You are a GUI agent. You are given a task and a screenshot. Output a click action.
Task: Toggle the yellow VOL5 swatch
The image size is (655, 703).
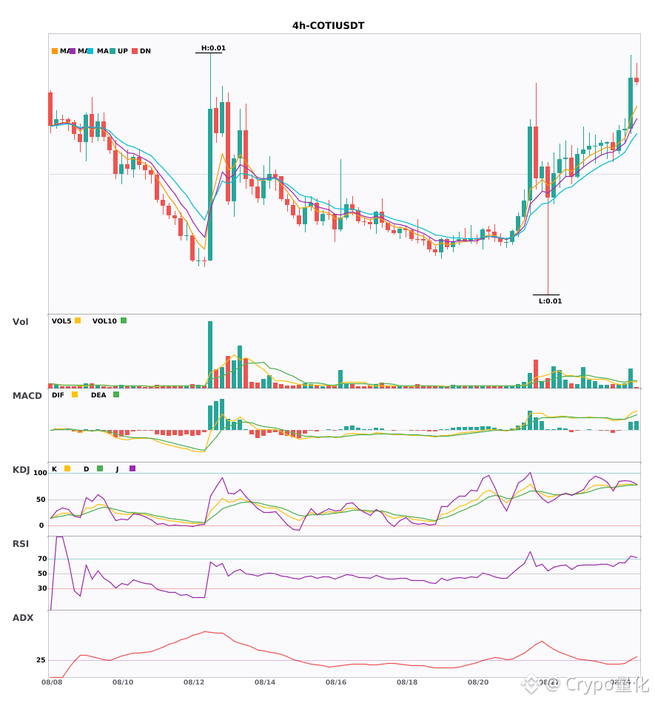78,320
